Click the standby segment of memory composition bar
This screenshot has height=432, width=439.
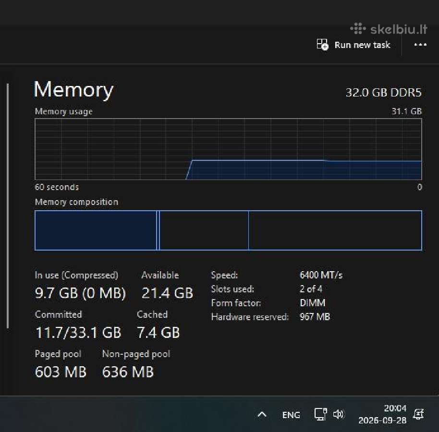click(x=204, y=230)
